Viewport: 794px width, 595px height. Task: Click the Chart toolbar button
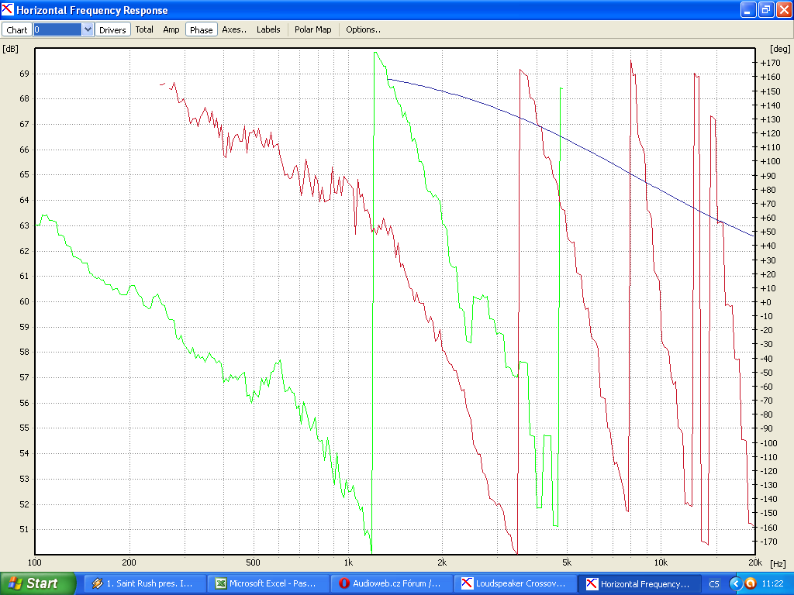point(17,30)
